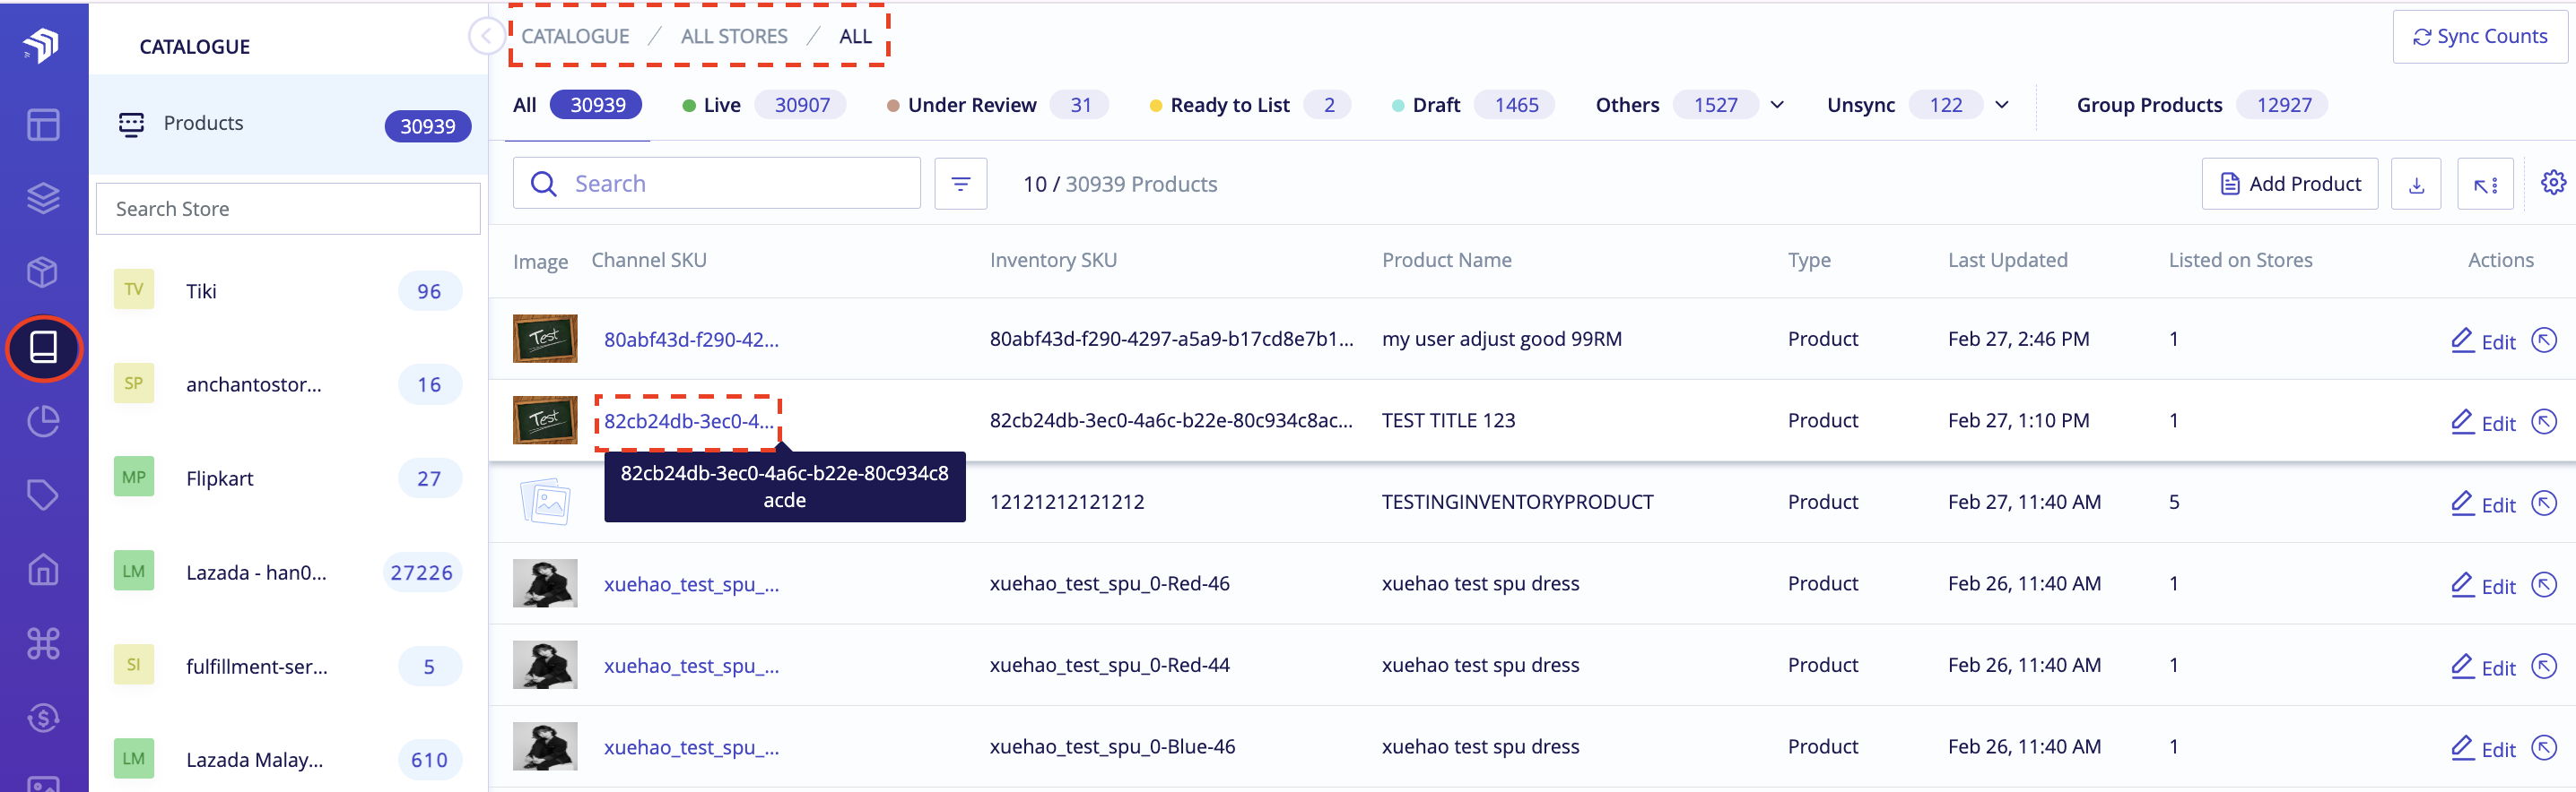
Task: Click the Product Name column header
Action: [1446, 260]
